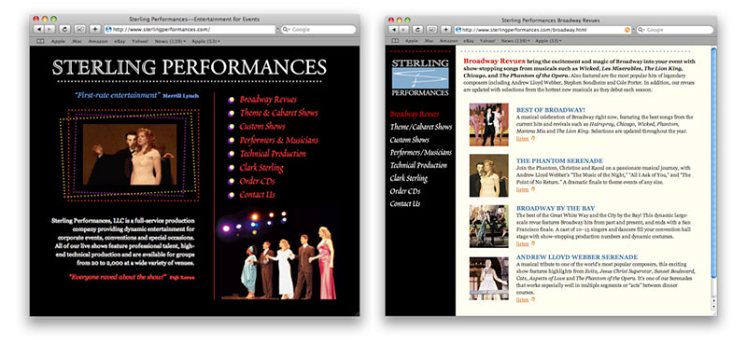Open Amazon bookmark in left window bookmarks bar
The image size is (747, 345).
[98, 41]
